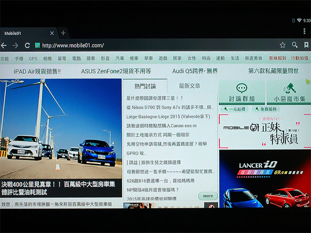This screenshot has width=311, height=233.
Task: Open the 相機 category menu
Action: click(48, 59)
